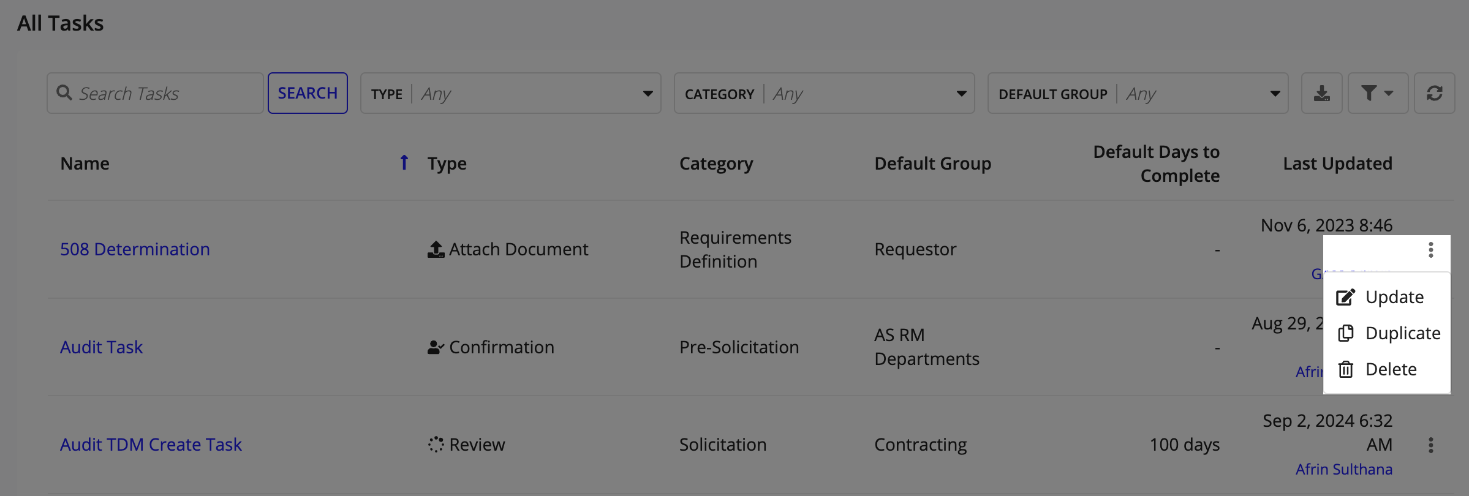The width and height of the screenshot is (1469, 496).
Task: Click the All Tasks heading
Action: (x=60, y=23)
